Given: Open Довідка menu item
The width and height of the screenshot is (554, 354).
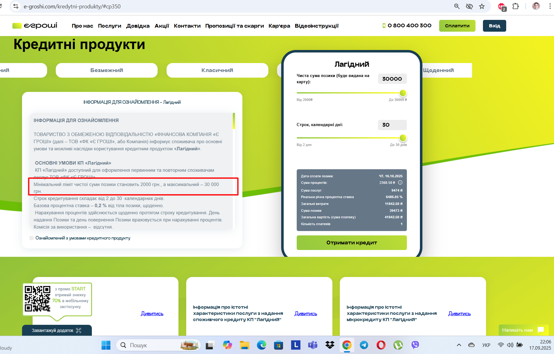Looking at the screenshot, I should point(138,26).
